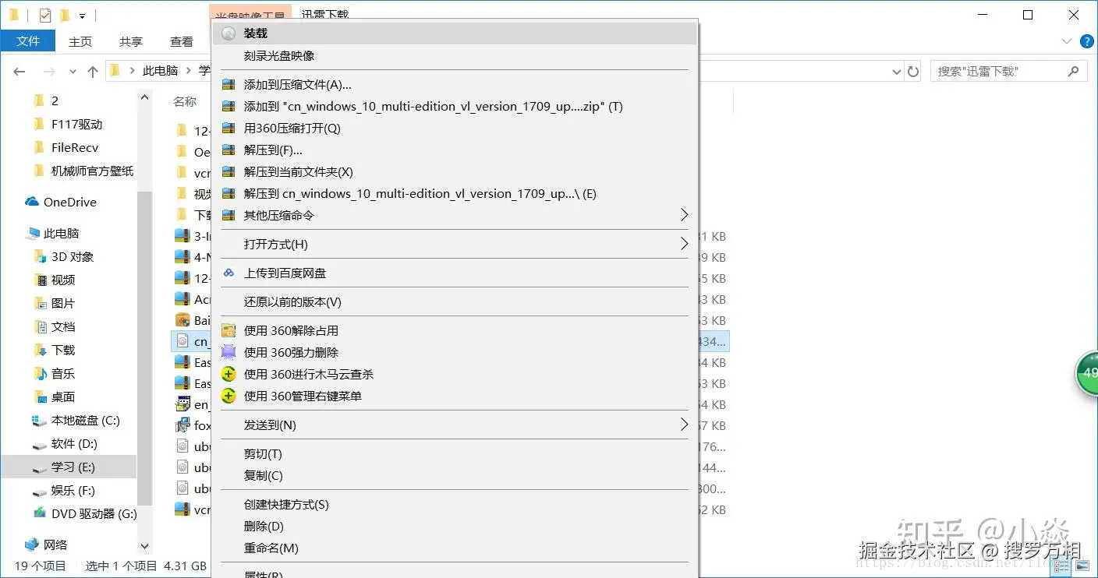
Task: Open OneDrive in the navigation pane
Action: 69,203
